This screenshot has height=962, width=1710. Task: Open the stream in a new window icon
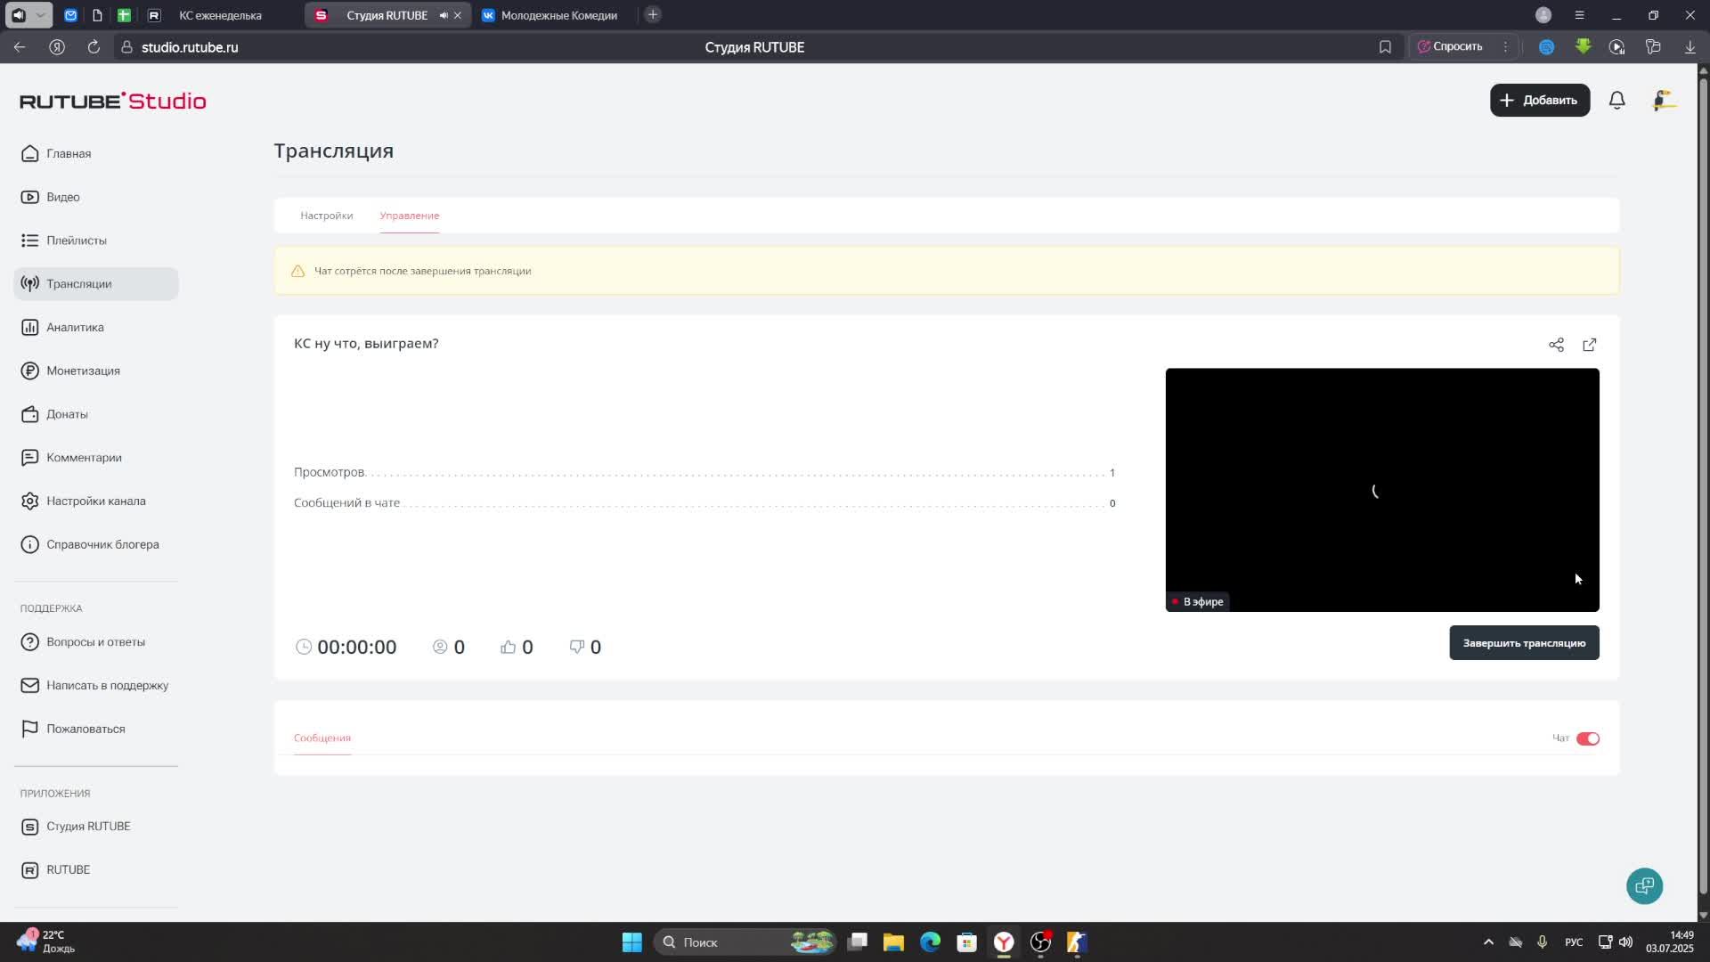coord(1590,345)
